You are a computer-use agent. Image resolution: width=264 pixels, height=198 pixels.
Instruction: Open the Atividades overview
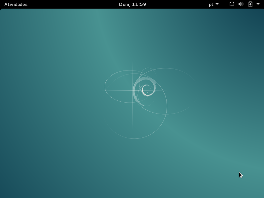tap(16, 4)
